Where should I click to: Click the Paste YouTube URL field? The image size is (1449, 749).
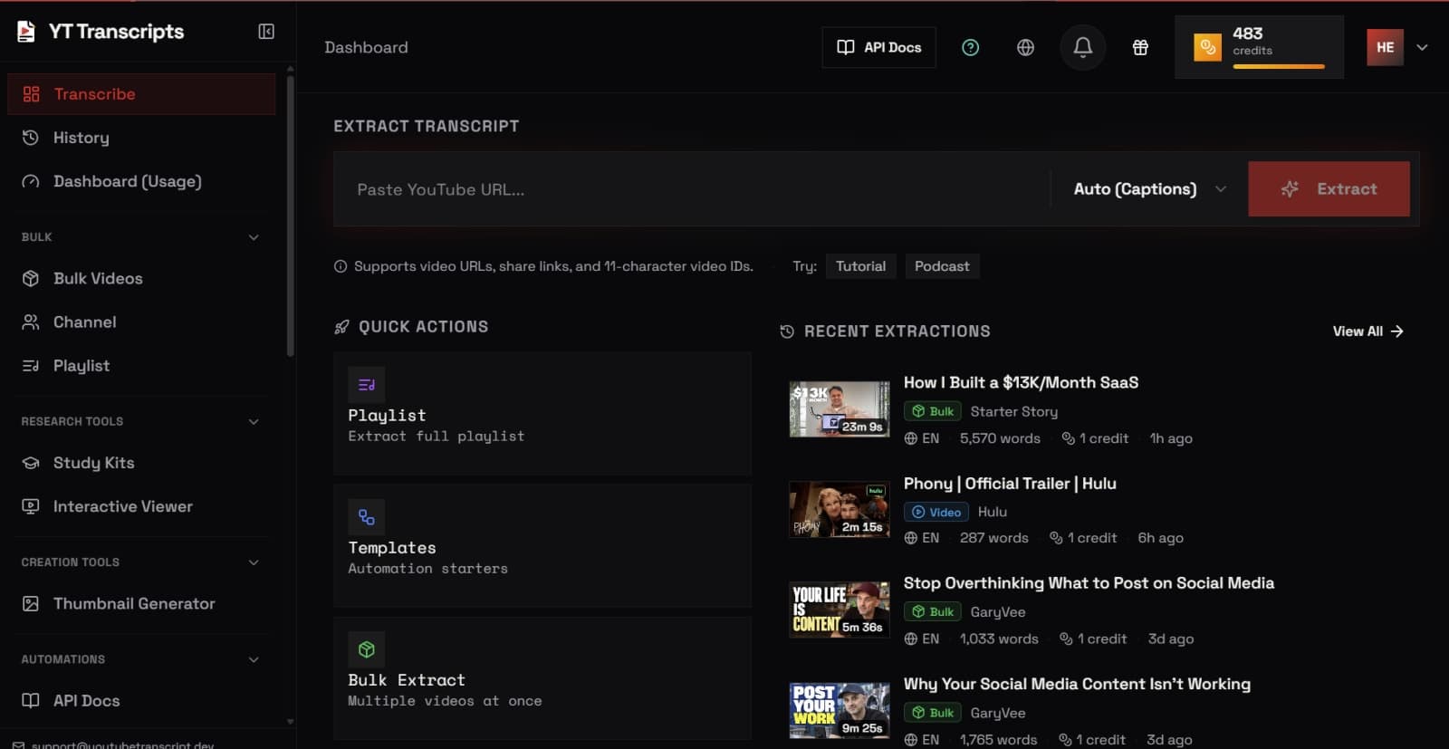tap(692, 189)
